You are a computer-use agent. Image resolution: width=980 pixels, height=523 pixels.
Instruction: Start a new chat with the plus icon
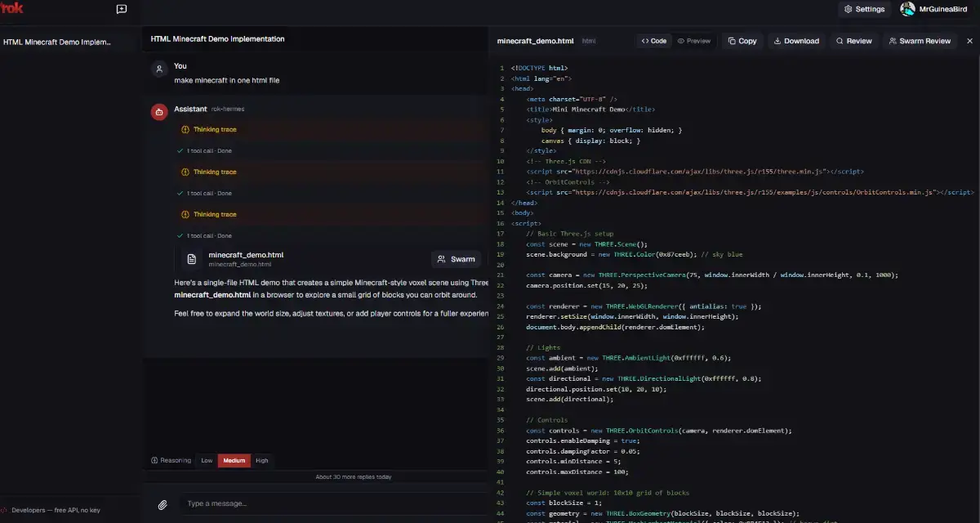coord(122,9)
